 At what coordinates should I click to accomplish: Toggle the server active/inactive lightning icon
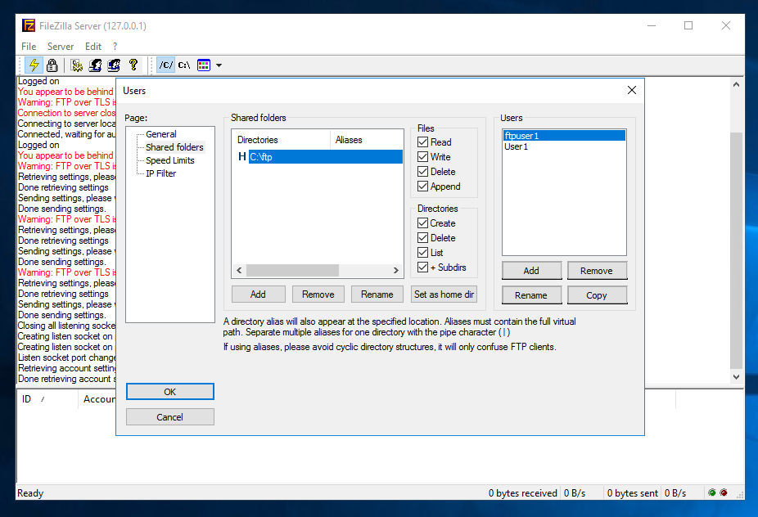click(34, 65)
